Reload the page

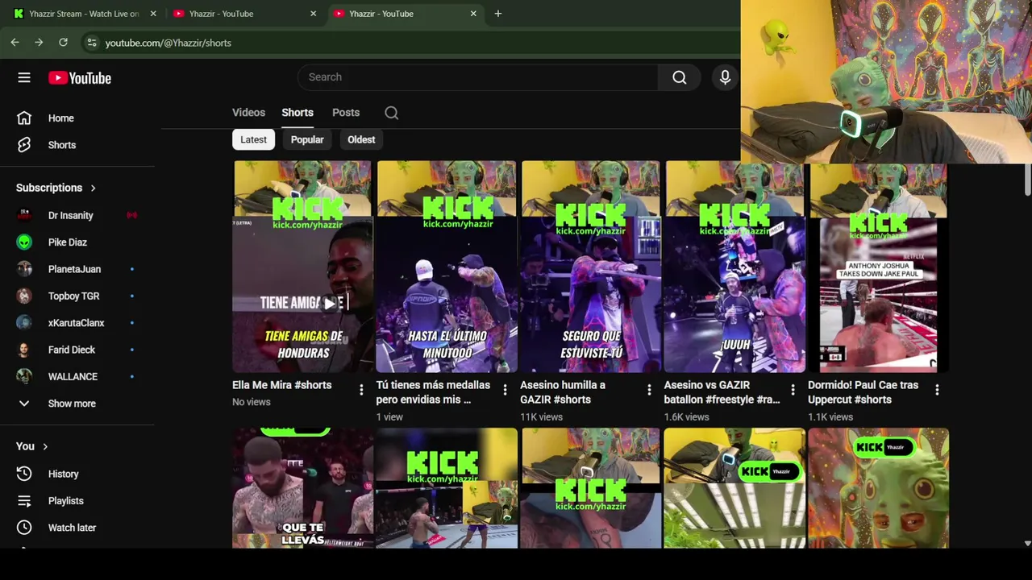63,42
